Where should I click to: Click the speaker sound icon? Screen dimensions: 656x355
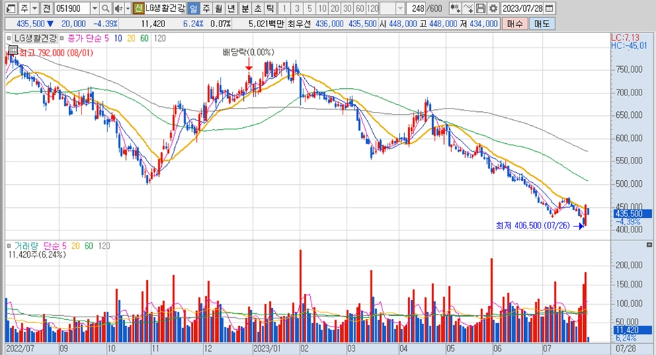pos(118,9)
